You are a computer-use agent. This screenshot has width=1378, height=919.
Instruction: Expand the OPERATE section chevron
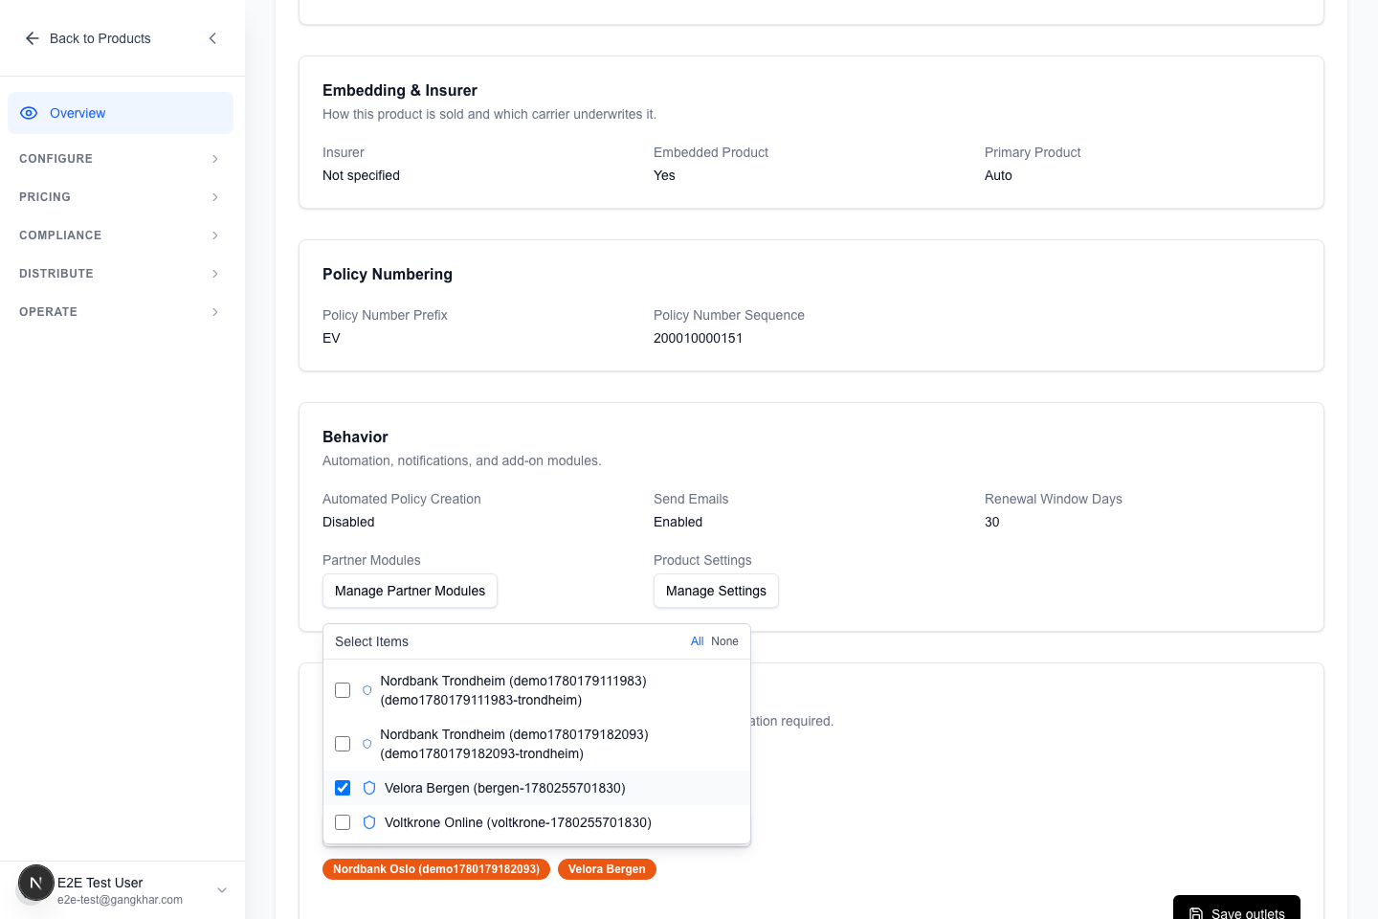coord(215,312)
